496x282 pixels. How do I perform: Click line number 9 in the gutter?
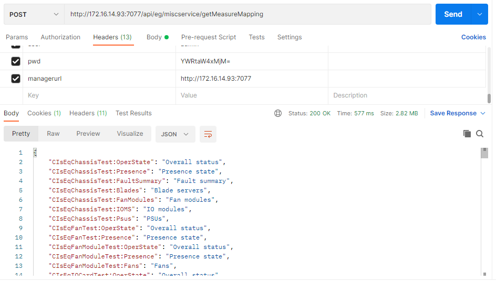(20, 228)
